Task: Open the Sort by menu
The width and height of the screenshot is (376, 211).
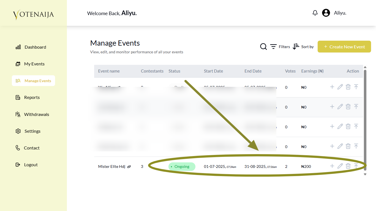Action: 303,47
